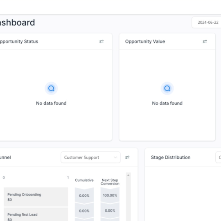Open the 2024-06-22 date picker field
Viewport: 221px width, 221px height.
coord(206,23)
